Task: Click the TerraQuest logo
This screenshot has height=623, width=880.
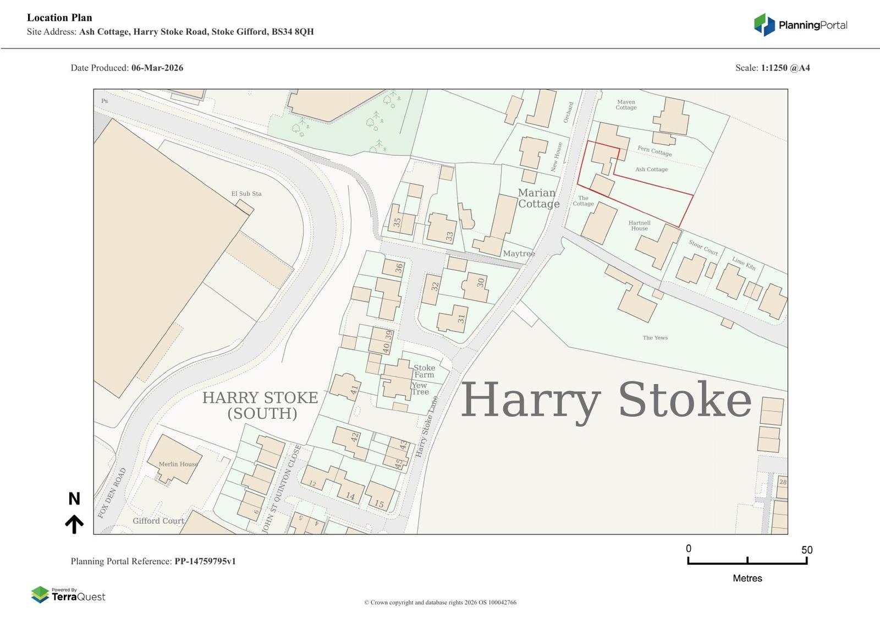Action: click(68, 595)
